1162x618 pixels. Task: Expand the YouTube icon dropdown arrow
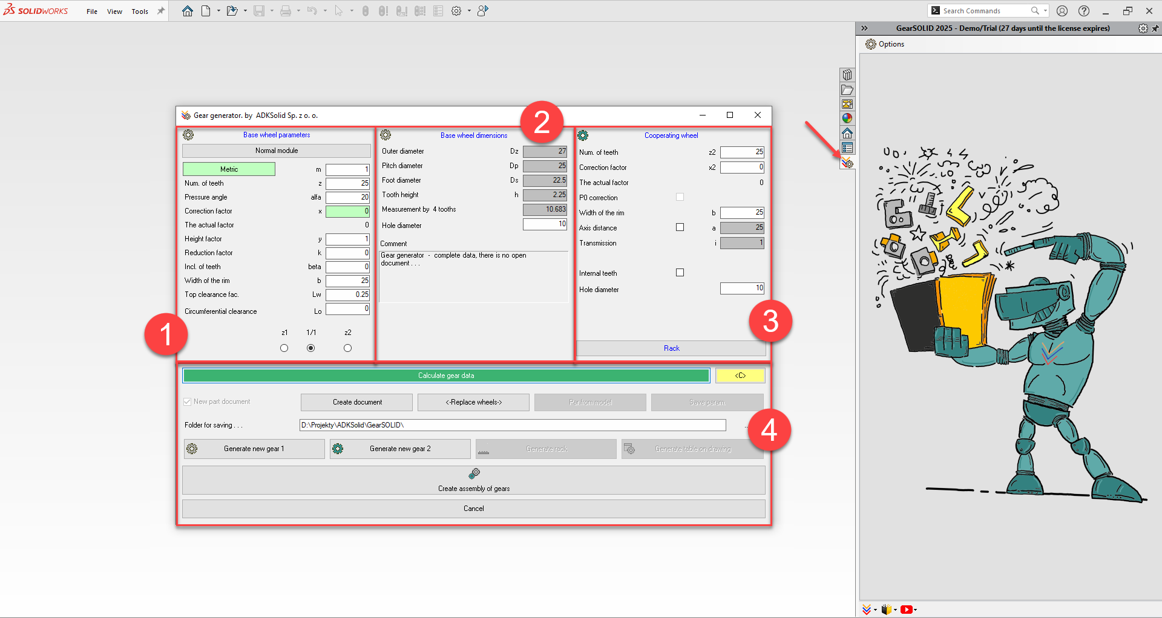tap(915, 610)
